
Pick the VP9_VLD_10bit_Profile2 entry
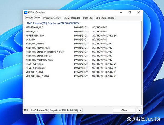click(37, 76)
